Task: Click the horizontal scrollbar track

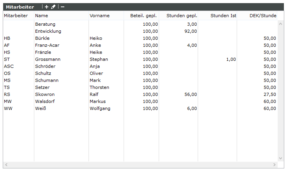Action: (140, 165)
